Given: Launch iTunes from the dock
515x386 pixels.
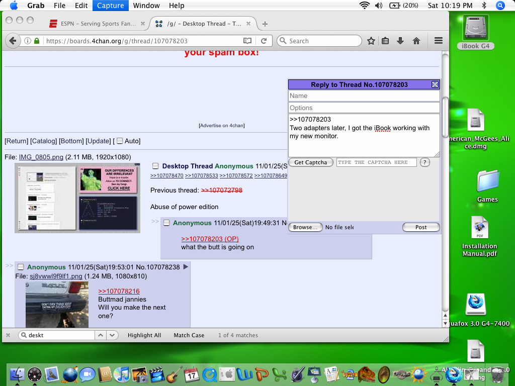Looking at the screenshot, I should (x=122, y=375).
